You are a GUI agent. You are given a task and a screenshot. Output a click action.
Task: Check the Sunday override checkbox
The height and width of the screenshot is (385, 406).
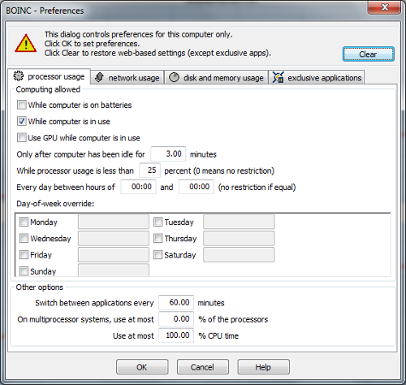[24, 271]
